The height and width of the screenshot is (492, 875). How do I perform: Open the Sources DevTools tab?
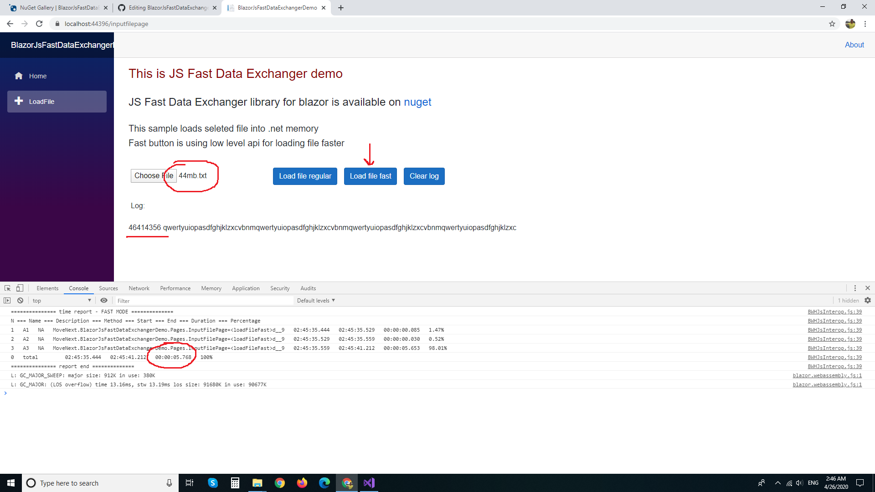point(108,288)
